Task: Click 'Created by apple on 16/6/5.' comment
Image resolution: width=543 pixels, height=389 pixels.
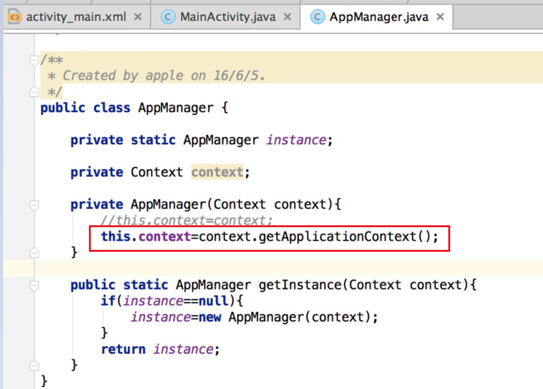Action: (x=163, y=76)
